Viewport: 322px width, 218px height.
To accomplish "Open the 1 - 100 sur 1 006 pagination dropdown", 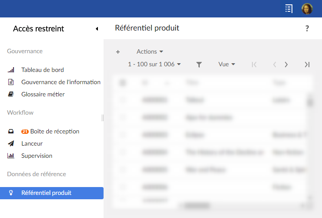I will [154, 65].
